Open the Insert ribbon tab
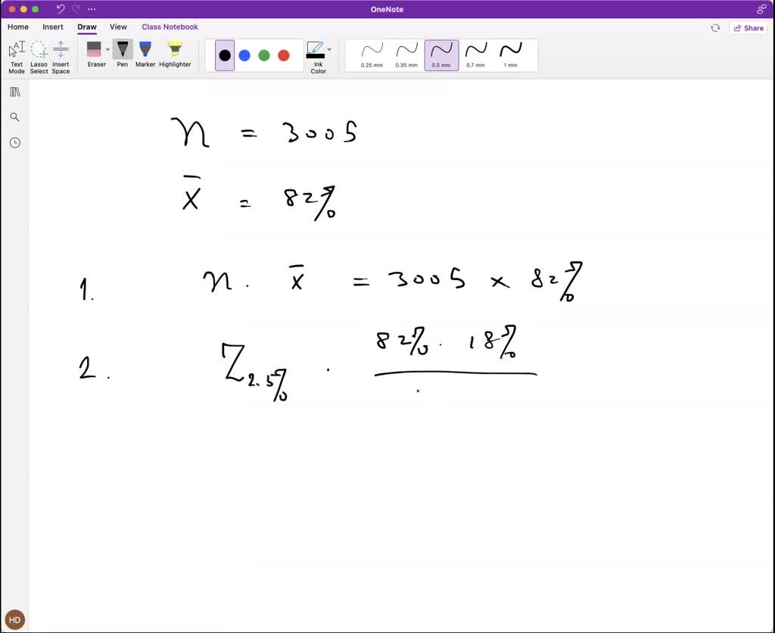 coord(53,27)
